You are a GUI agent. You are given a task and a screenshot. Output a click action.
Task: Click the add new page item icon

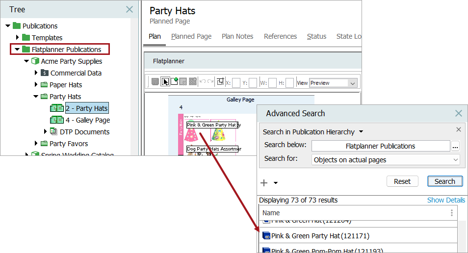174,82
